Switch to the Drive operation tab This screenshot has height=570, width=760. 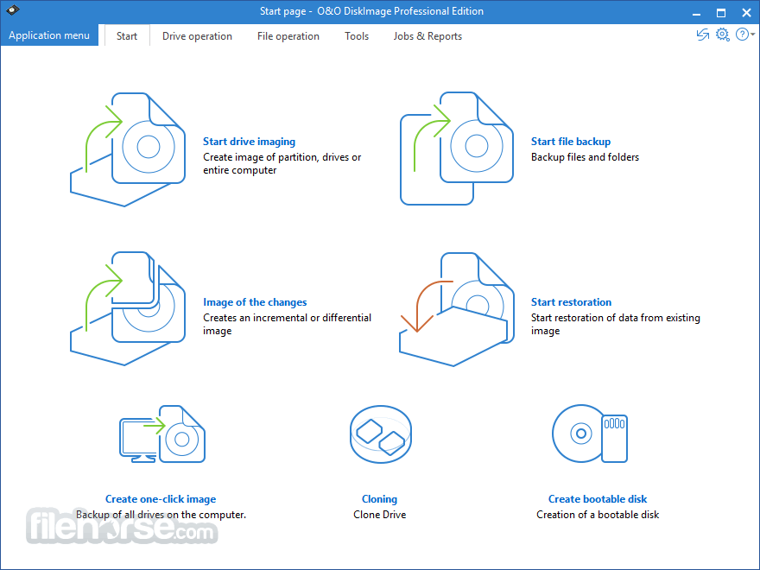click(x=197, y=35)
